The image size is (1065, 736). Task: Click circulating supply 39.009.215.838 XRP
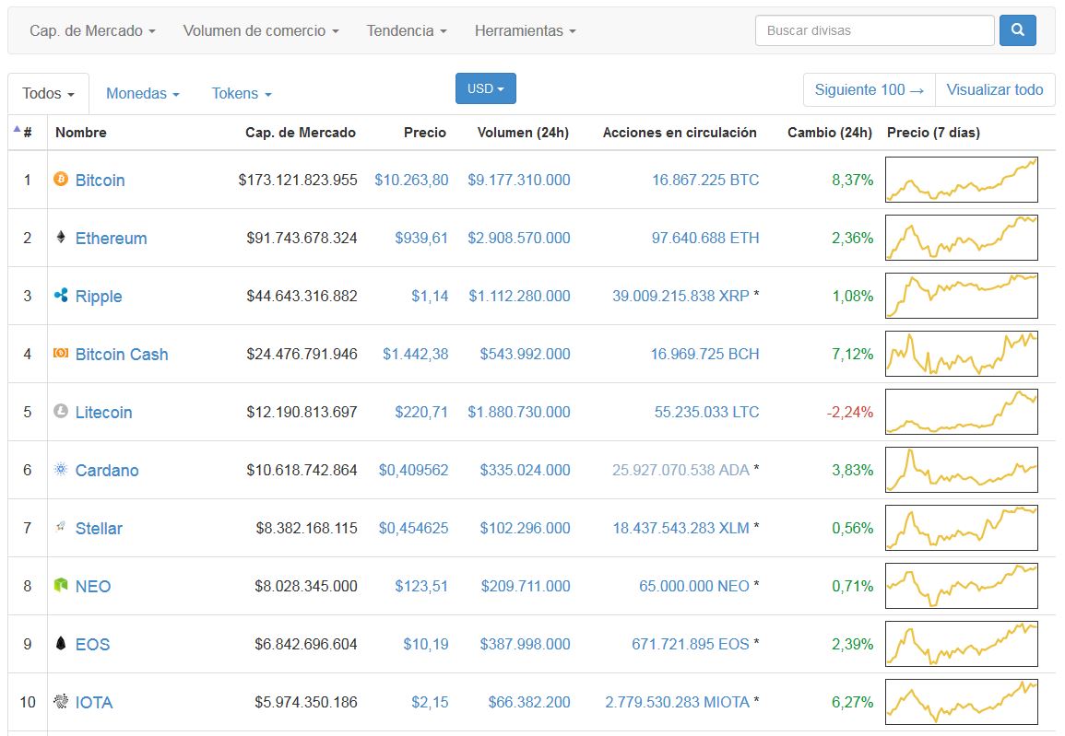(680, 296)
